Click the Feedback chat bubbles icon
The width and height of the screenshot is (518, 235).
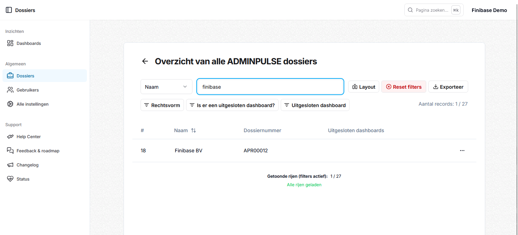coord(10,151)
